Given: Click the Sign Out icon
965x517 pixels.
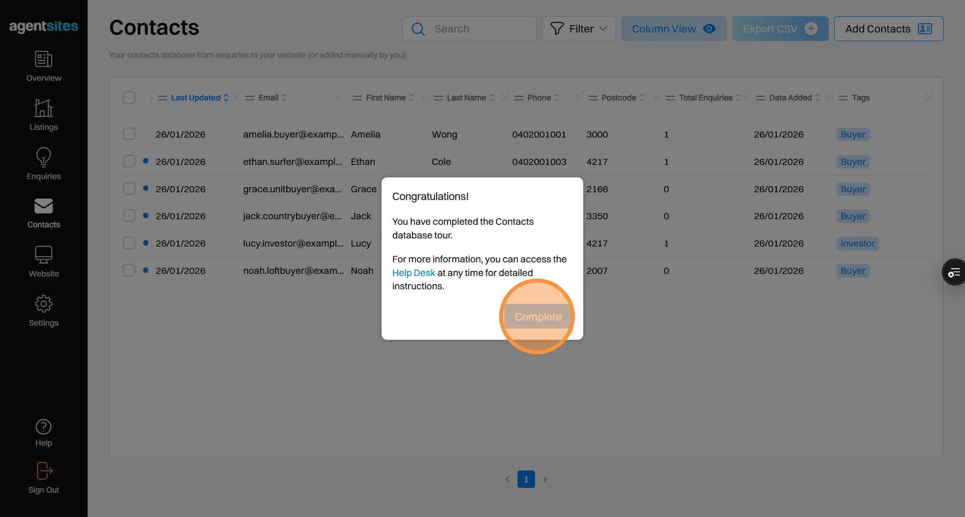Looking at the screenshot, I should click(x=44, y=471).
